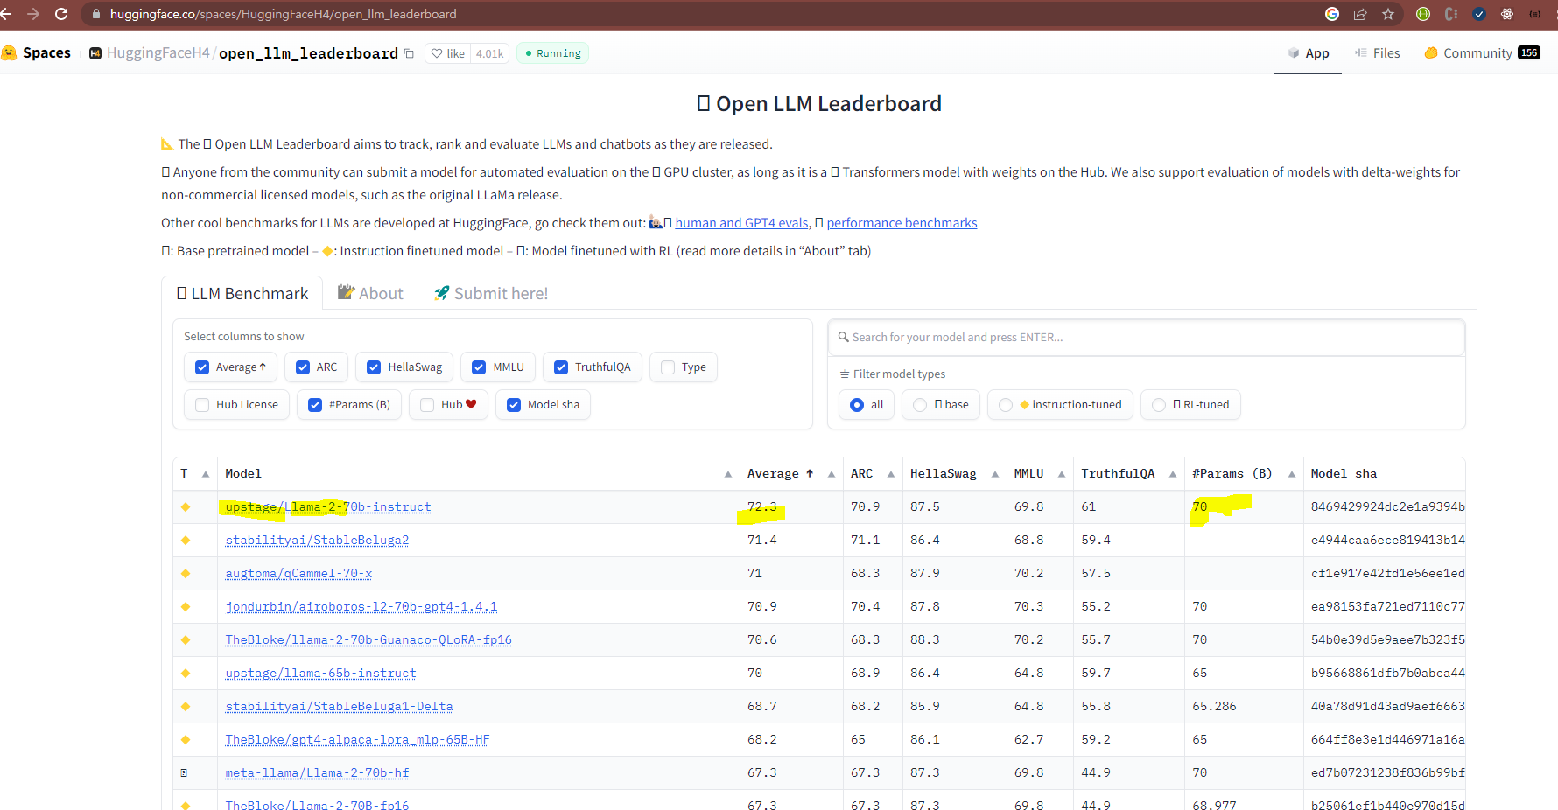
Task: Click the green circular extension icon
Action: tap(1423, 14)
